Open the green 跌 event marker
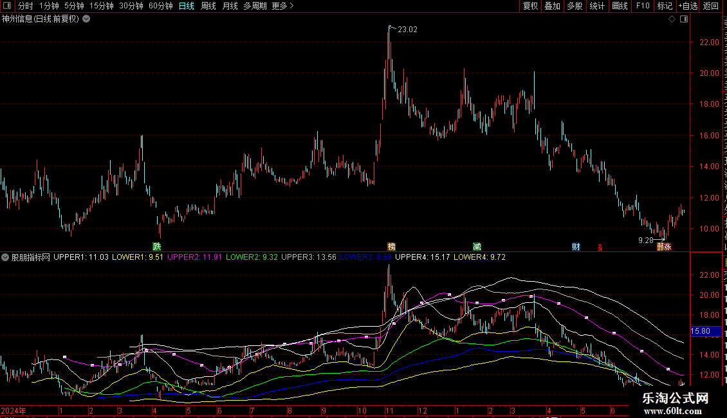 click(157, 246)
